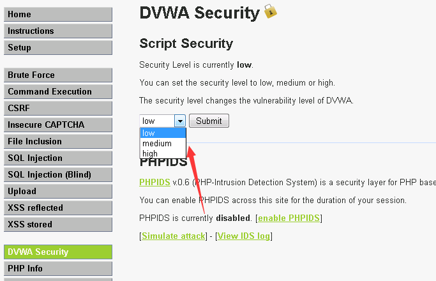Screen dimensions: 436x281
Task: Submit the security level form
Action: click(209, 121)
